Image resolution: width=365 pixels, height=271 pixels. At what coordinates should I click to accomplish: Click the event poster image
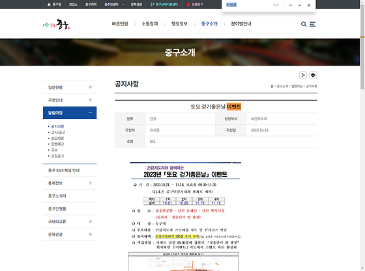pyautogui.click(x=184, y=216)
